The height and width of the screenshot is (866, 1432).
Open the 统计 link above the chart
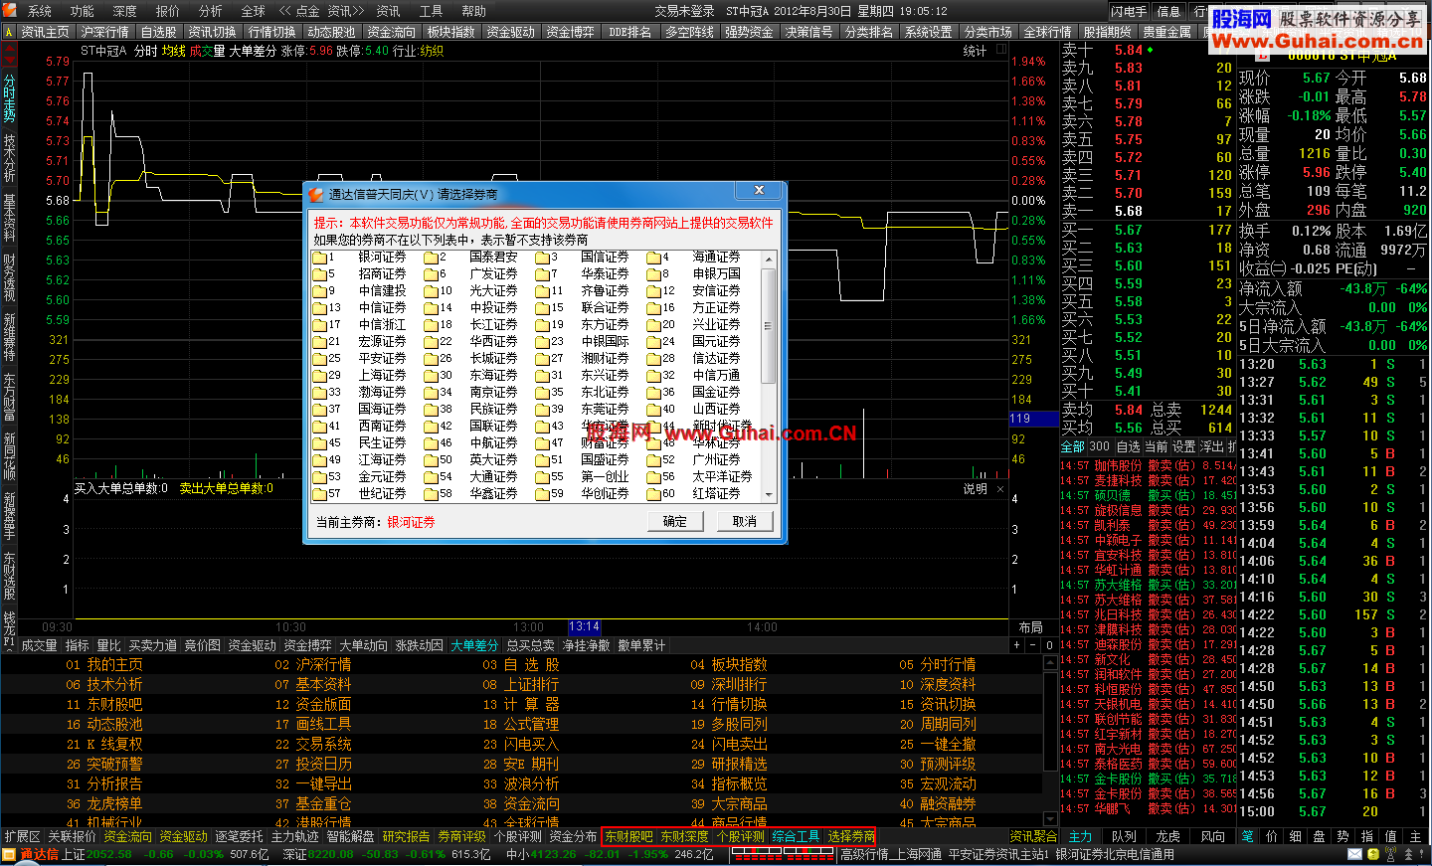tap(975, 50)
